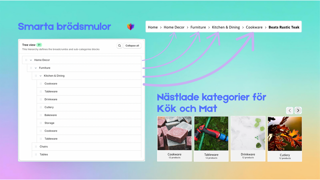Screen dimensions: 320x180
Task: Open the Cookware category card image
Action: [x=174, y=133]
